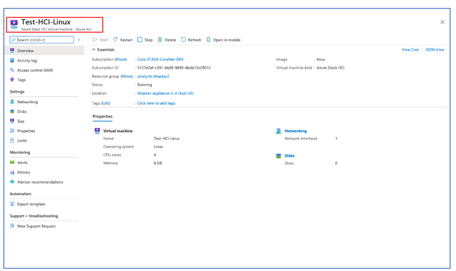Click the Networking settings icon in sidebar

(12, 101)
